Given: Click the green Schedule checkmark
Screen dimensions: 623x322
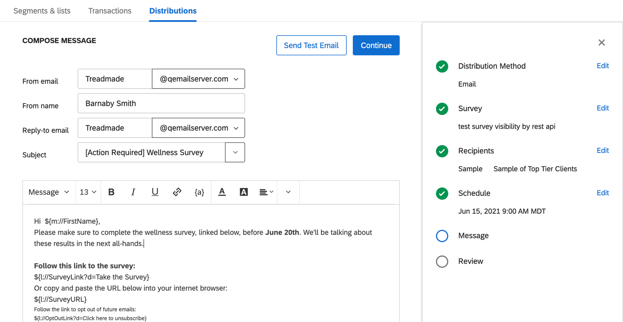Looking at the screenshot, I should coord(442,194).
